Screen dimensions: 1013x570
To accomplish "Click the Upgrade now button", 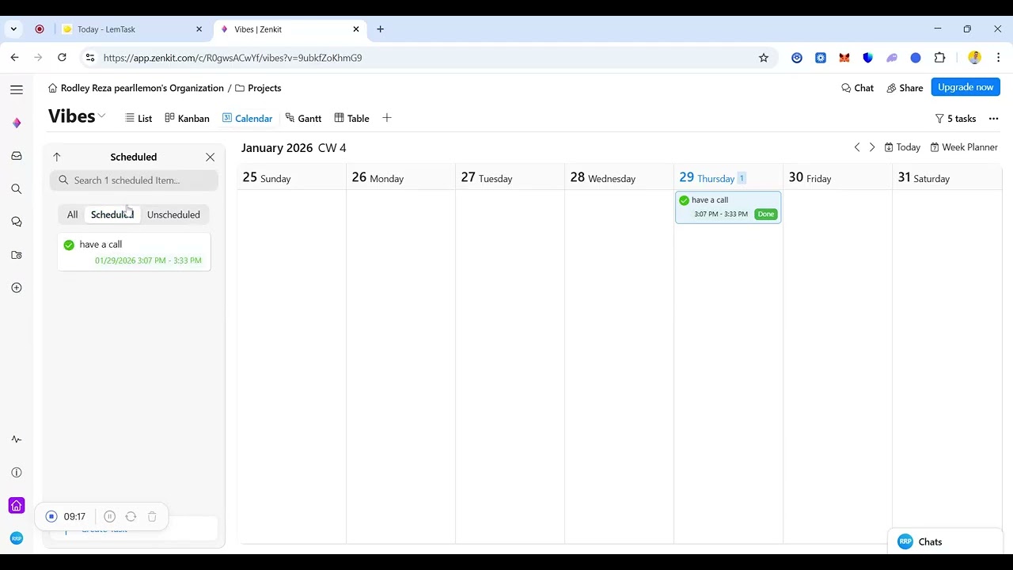I will [x=966, y=87].
